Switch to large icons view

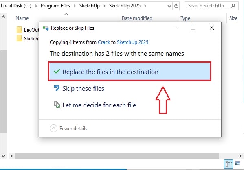click(x=237, y=164)
